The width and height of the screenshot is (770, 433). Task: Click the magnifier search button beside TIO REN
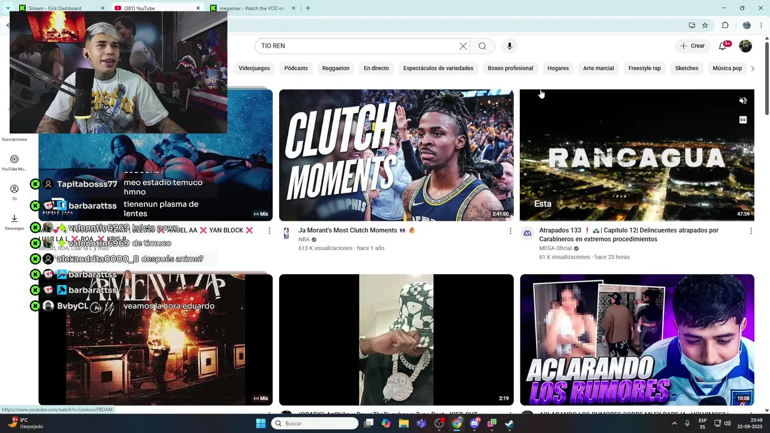(482, 46)
